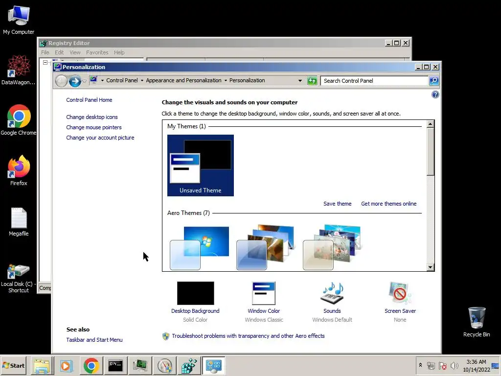Click theme list scroll up arrow
The width and height of the screenshot is (501, 376).
tap(431, 124)
